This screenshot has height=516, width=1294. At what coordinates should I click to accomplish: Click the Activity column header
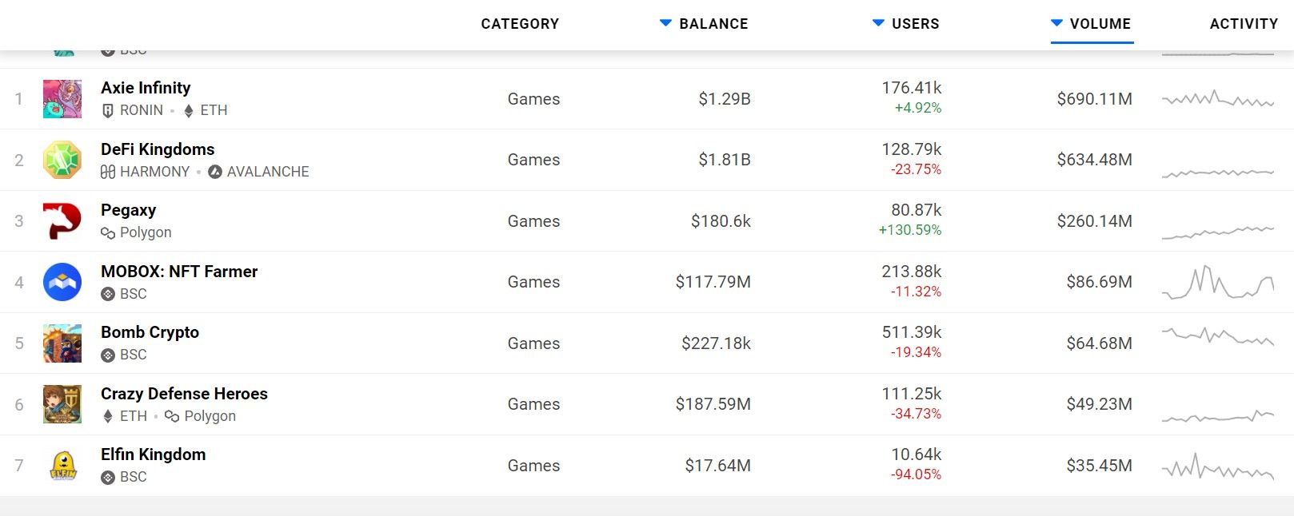(x=1244, y=24)
